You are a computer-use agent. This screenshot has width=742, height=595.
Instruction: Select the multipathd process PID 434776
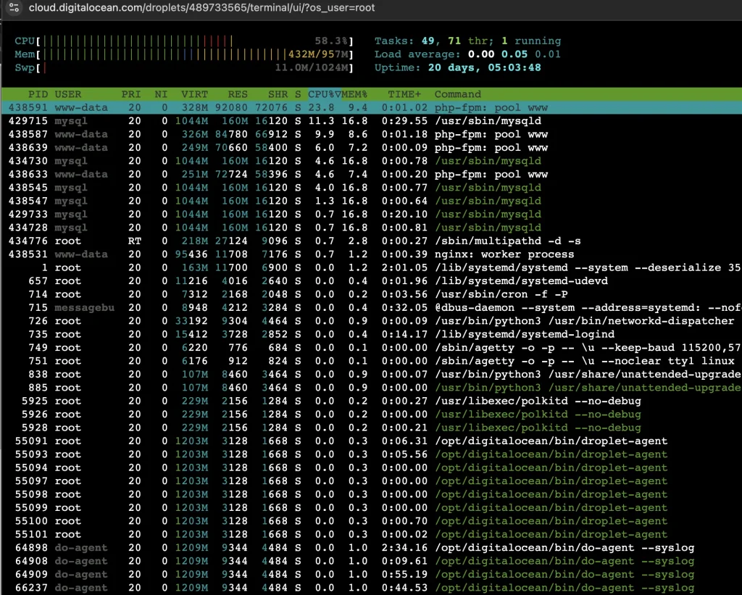(371, 241)
